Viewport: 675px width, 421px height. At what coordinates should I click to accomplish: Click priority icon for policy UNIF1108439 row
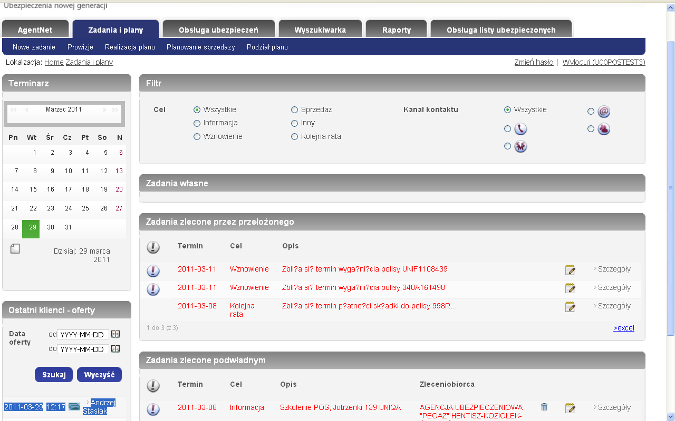[x=153, y=271]
